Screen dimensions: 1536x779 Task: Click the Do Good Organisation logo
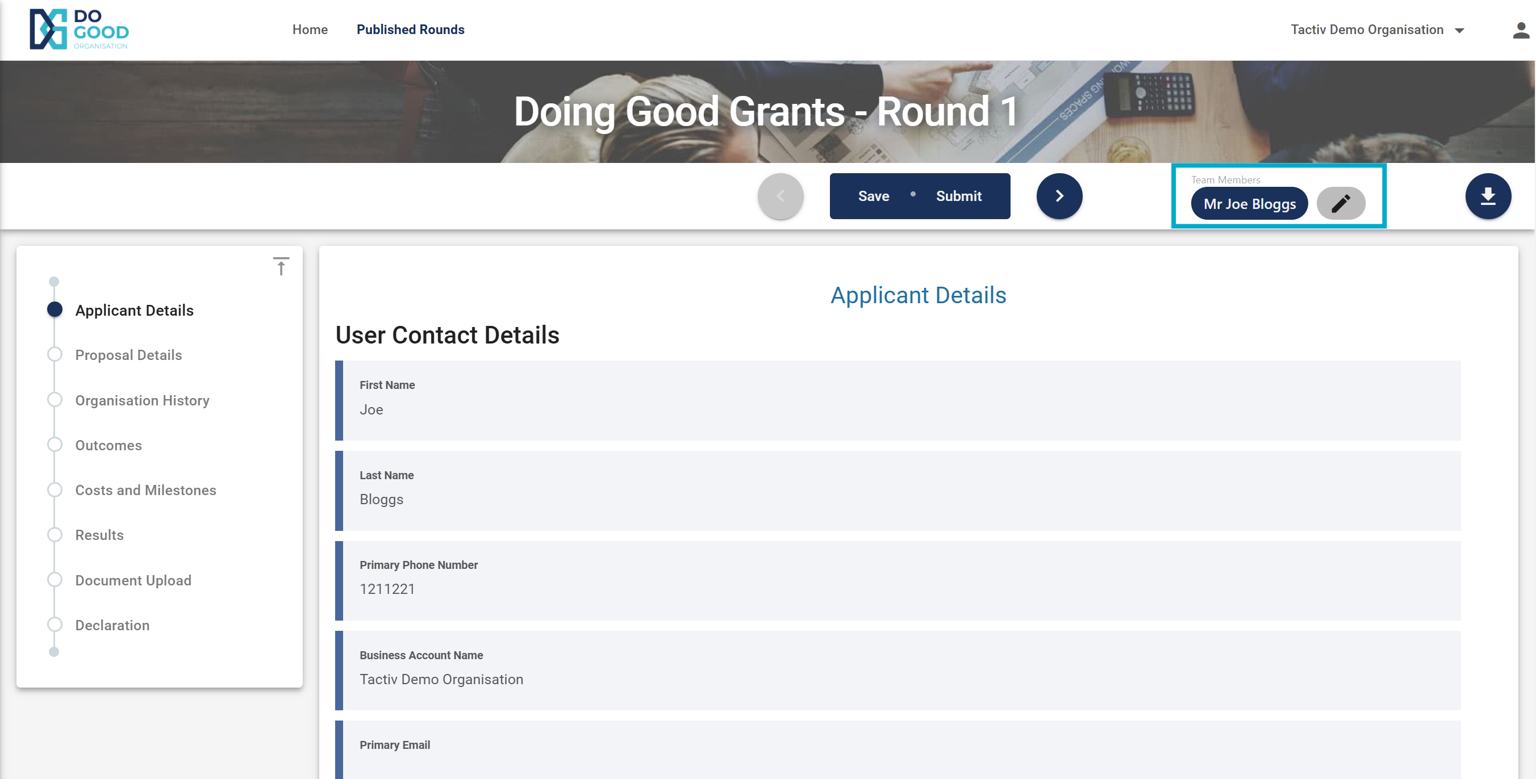79,29
